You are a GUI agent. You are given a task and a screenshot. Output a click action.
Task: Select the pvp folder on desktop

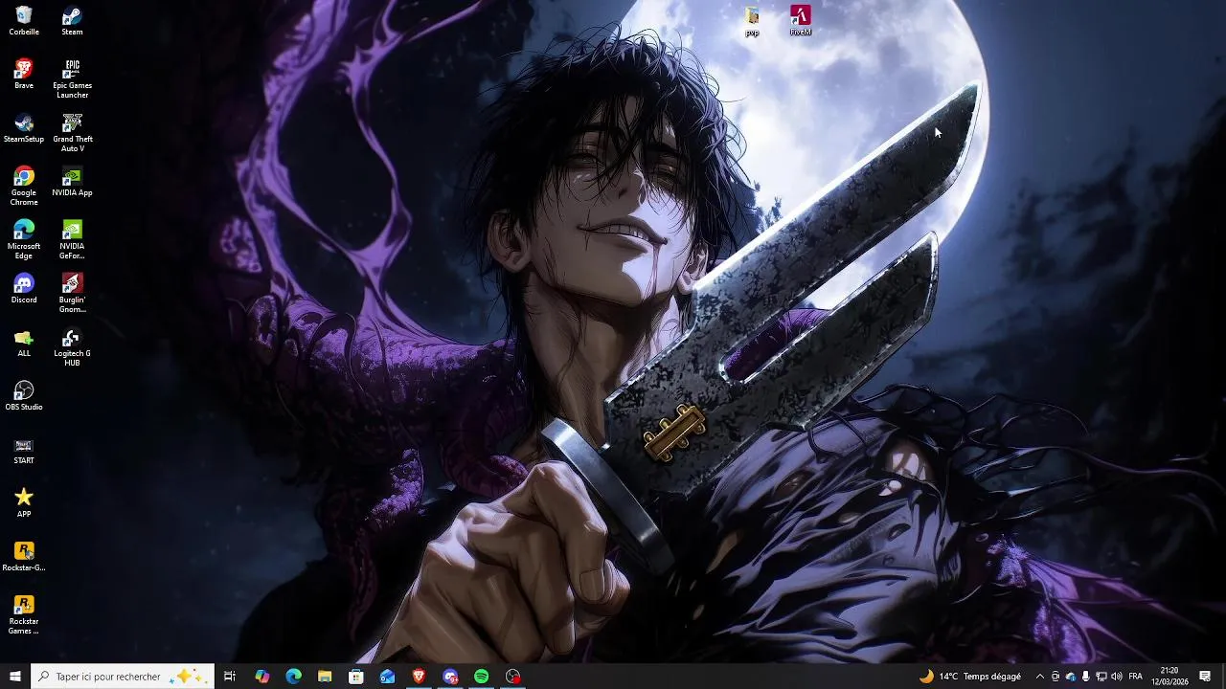(752, 22)
